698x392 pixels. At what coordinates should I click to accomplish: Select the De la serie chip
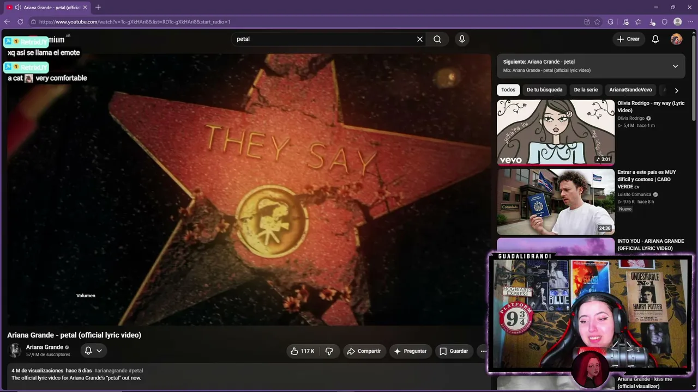[x=586, y=90]
